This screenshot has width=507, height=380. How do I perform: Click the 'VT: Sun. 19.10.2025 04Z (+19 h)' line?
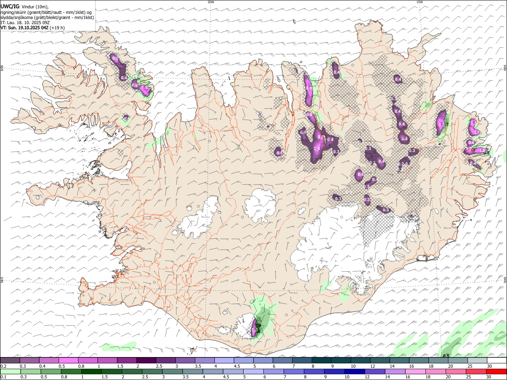(32, 28)
